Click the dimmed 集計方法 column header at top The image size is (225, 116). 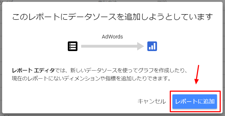[x=108, y=1]
